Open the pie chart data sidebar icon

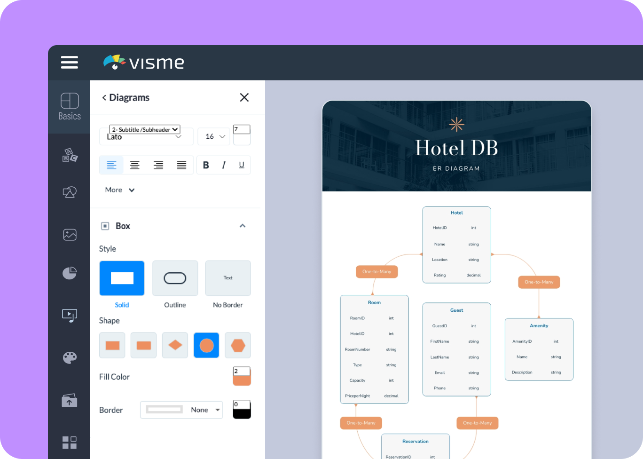tap(70, 273)
